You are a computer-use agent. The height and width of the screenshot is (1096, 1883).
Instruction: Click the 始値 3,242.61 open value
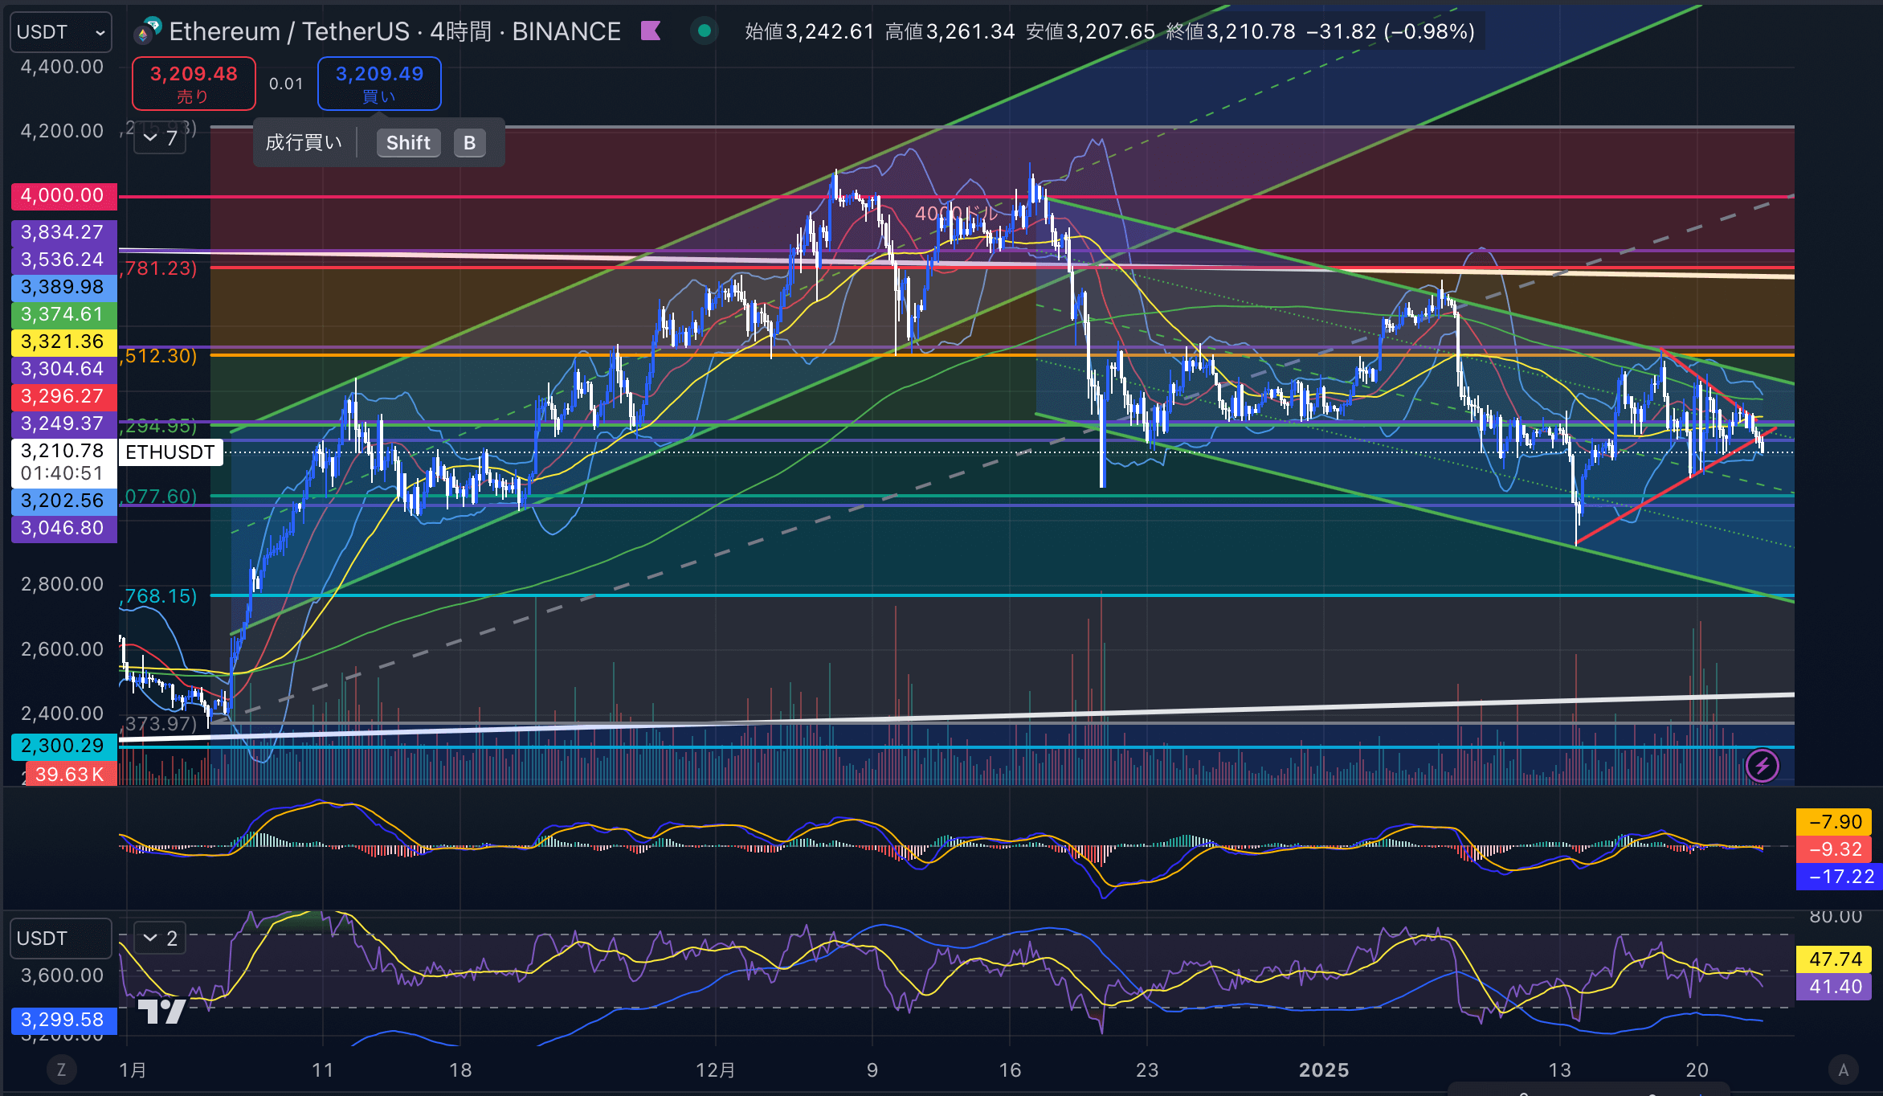click(809, 31)
